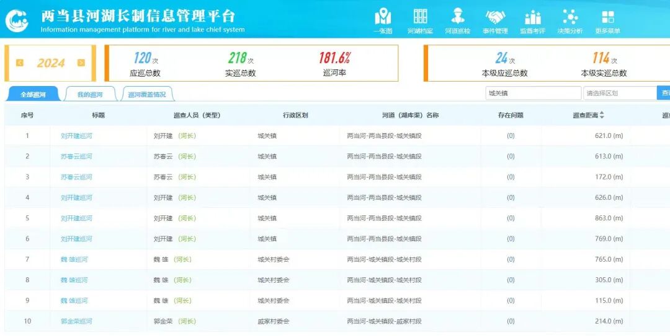Click the 218次 实巡总数 statistic
Image resolution: width=670 pixels, height=336 pixels.
241,64
